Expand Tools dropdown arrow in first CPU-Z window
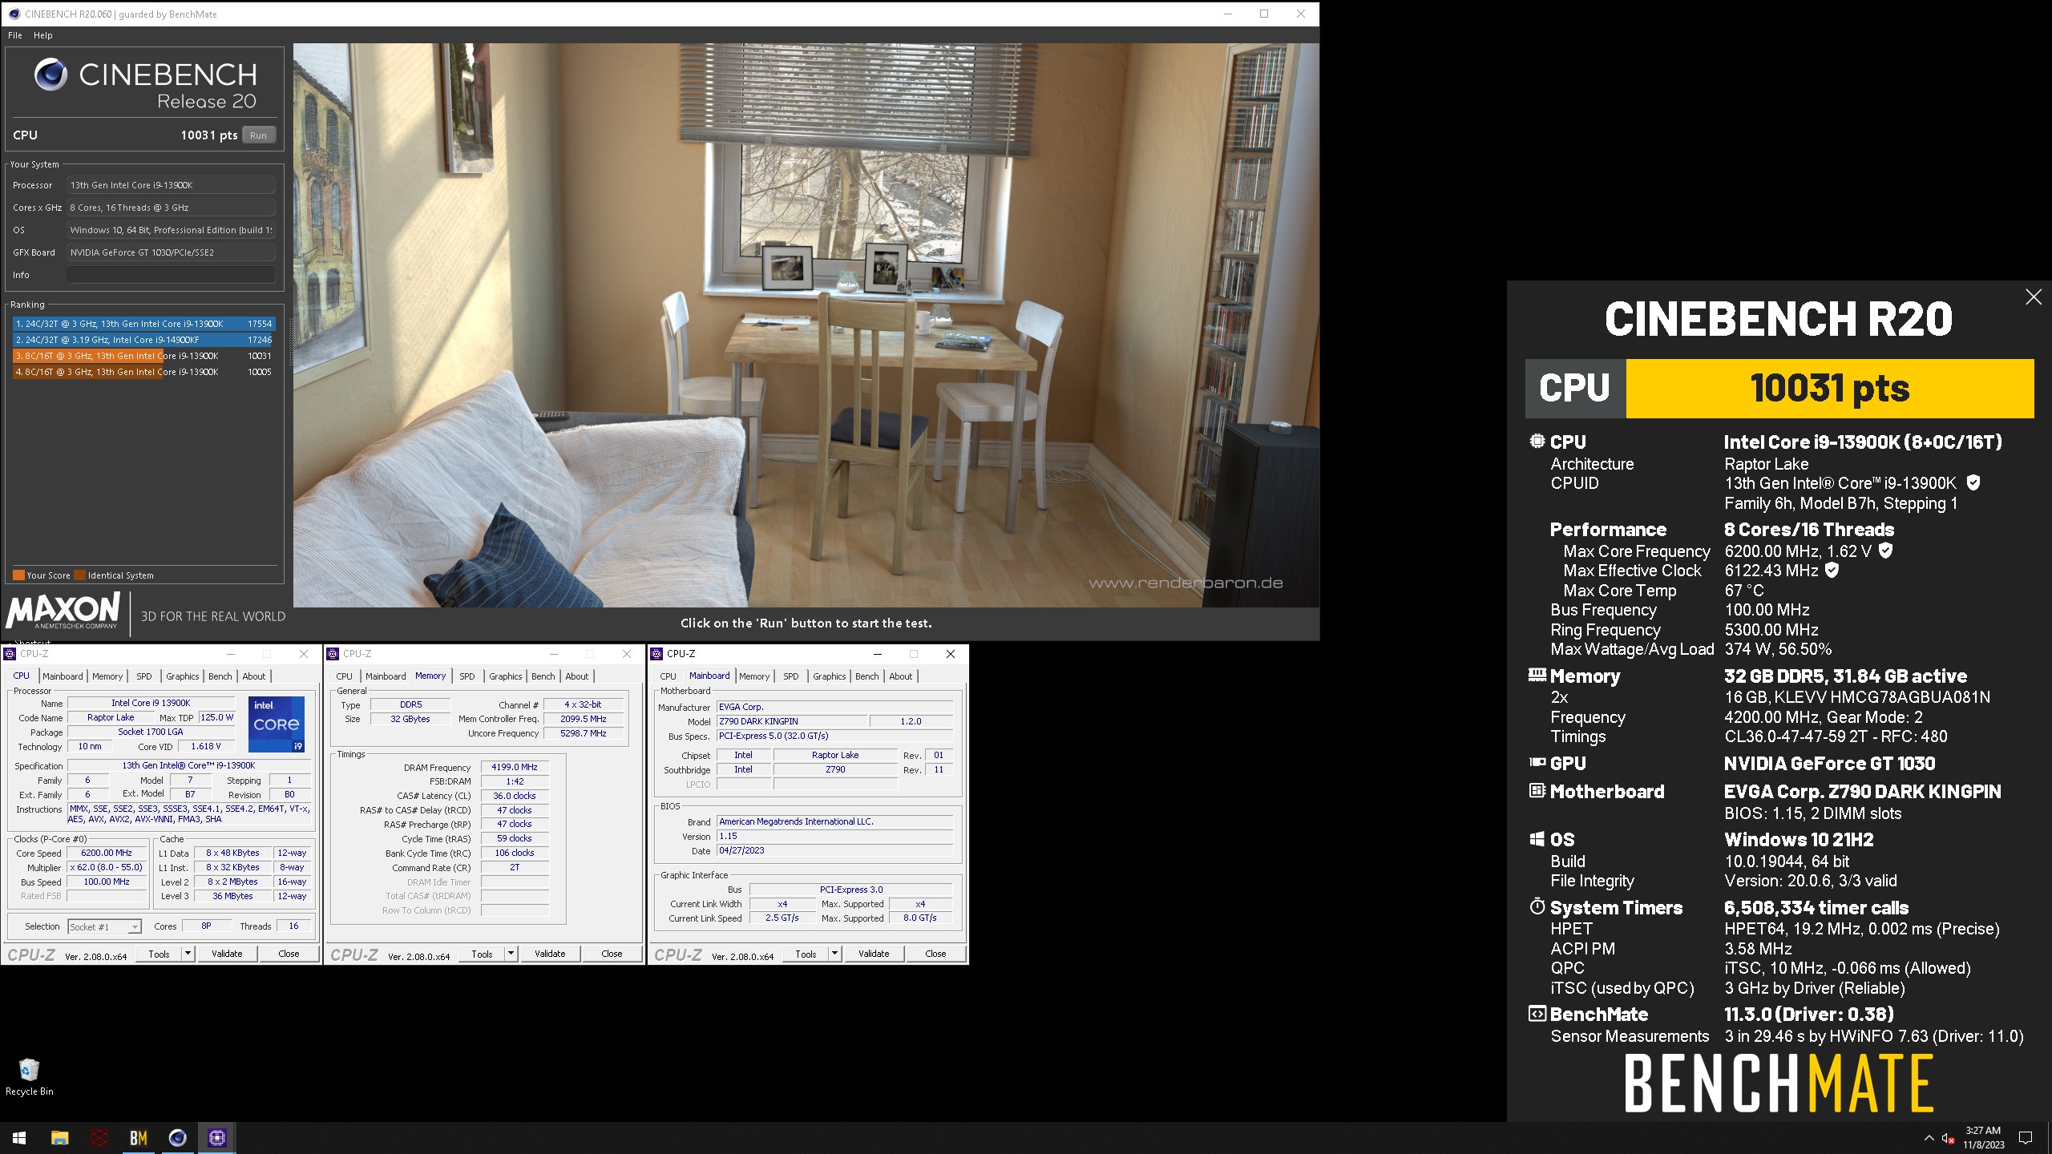 pos(188,954)
